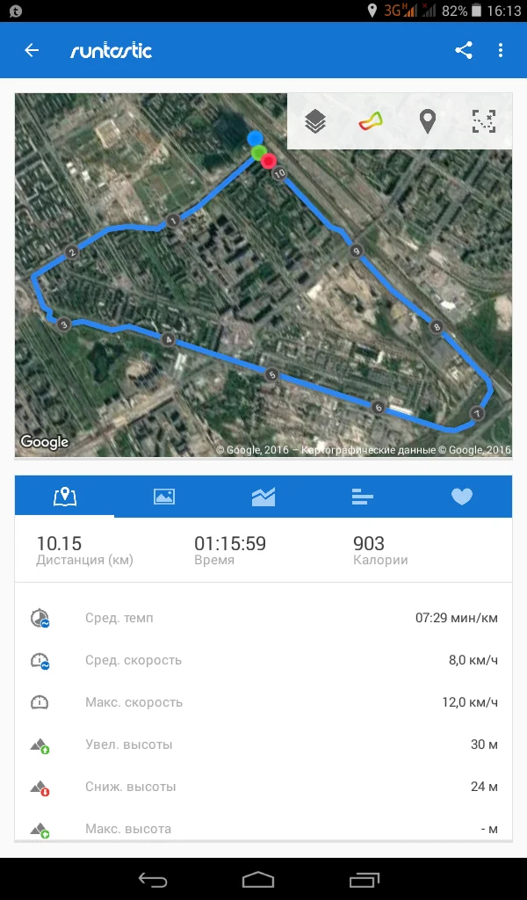Tap the average pace row icon
Screen dimensions: 527x900
40,618
